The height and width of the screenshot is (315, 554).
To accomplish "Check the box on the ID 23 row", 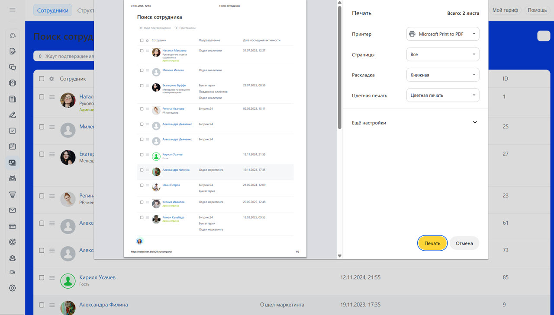I will (42, 196).
